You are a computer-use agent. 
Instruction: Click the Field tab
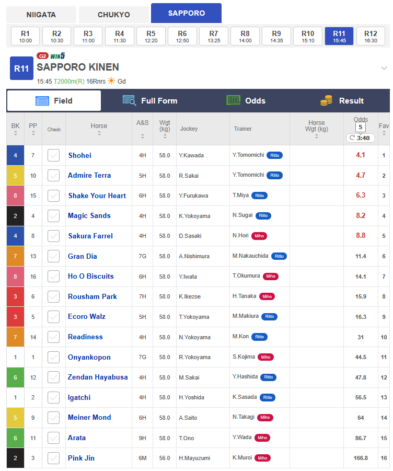pos(54,100)
